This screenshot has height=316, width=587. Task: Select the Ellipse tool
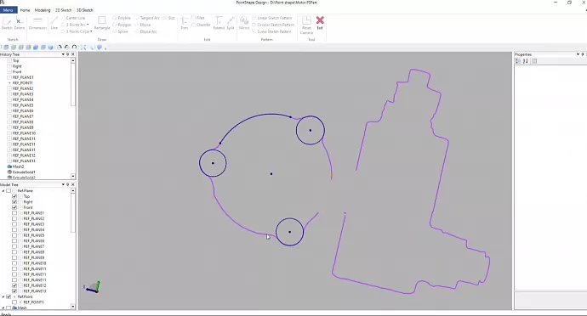pyautogui.click(x=143, y=25)
